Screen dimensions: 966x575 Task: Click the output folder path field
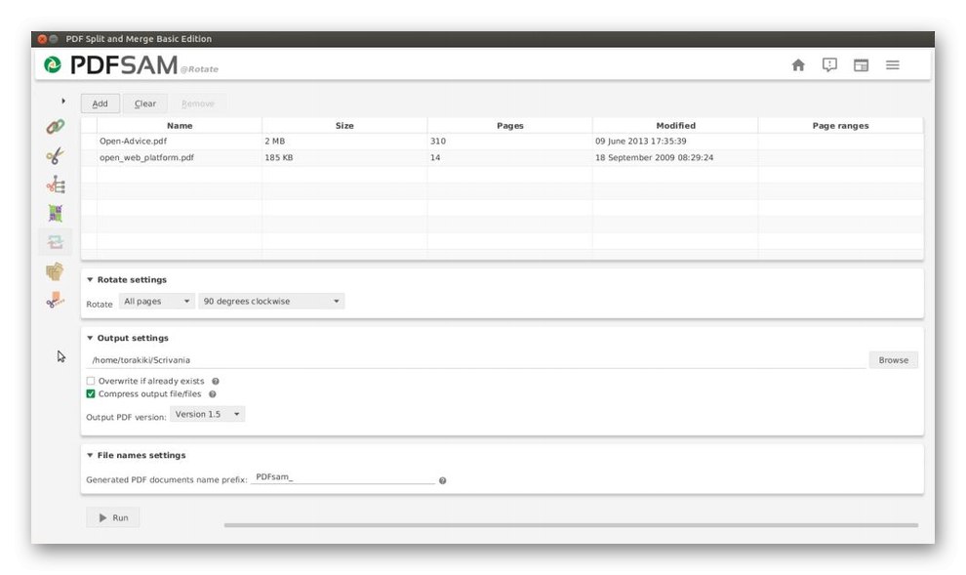point(476,360)
